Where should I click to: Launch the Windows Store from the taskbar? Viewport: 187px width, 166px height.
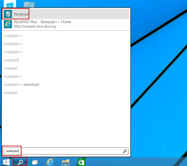click(x=81, y=162)
